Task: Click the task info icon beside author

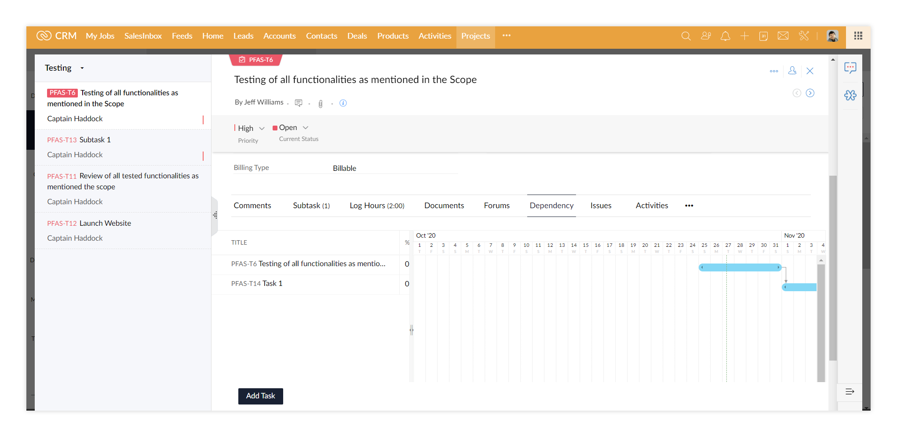Action: 343,103
